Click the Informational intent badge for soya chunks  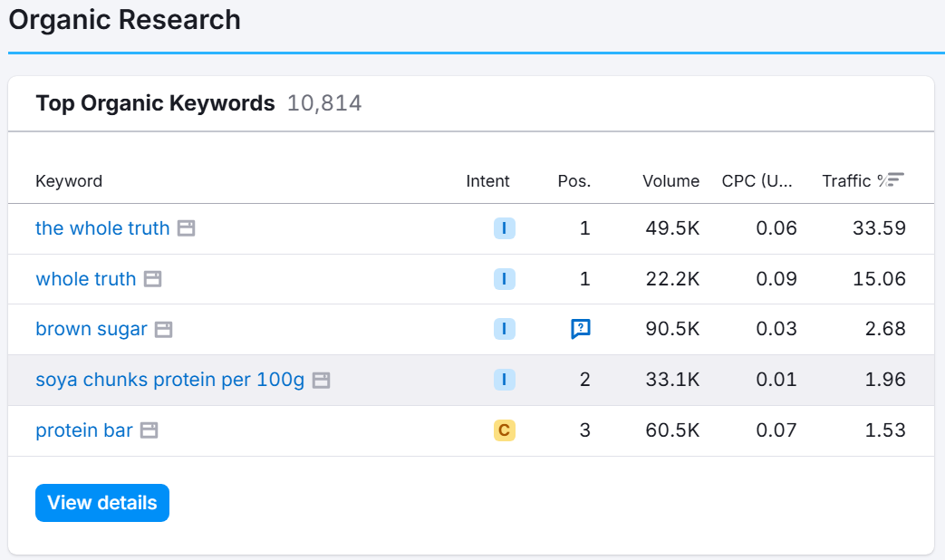[505, 380]
